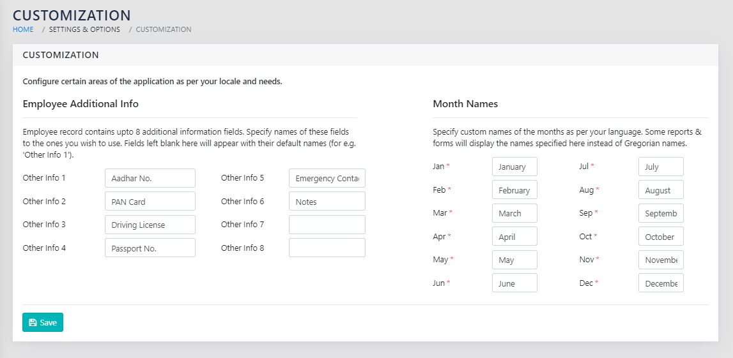Select the Settings & Options breadcrumb
733x358 pixels.
click(x=84, y=29)
